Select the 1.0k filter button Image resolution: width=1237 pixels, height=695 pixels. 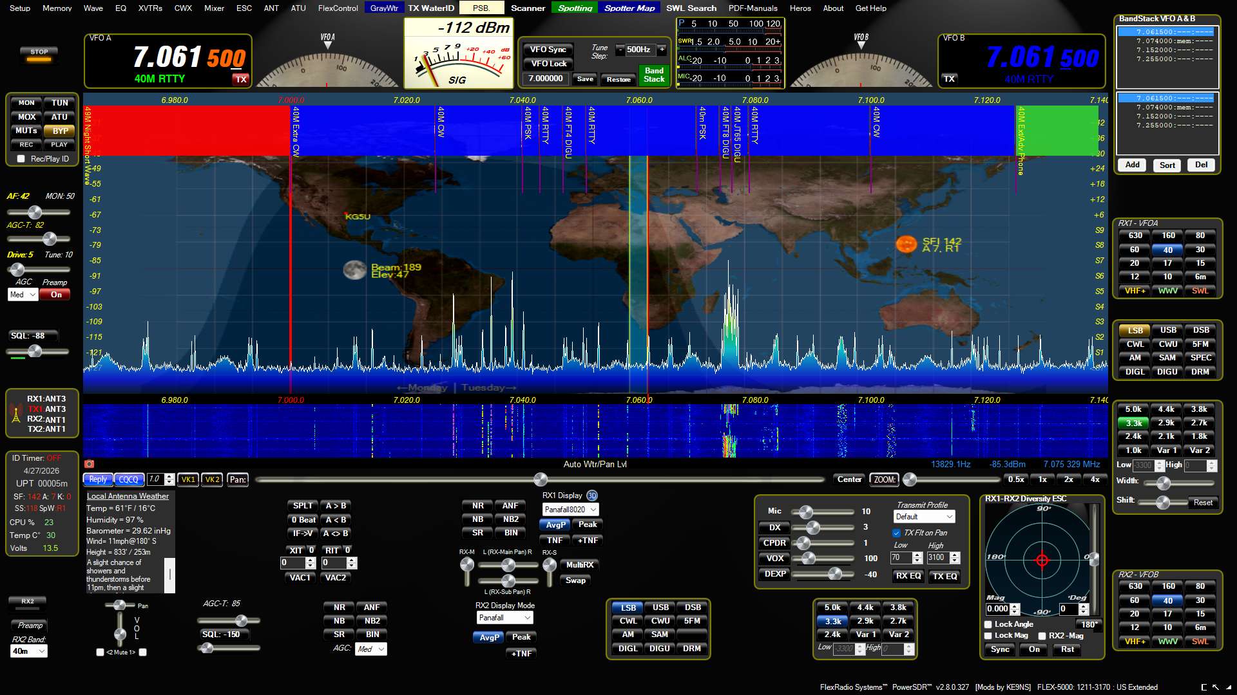pyautogui.click(x=1133, y=450)
